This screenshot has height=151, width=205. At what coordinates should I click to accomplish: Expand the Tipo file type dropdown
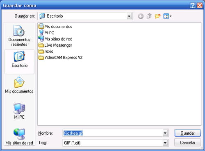[165, 143]
